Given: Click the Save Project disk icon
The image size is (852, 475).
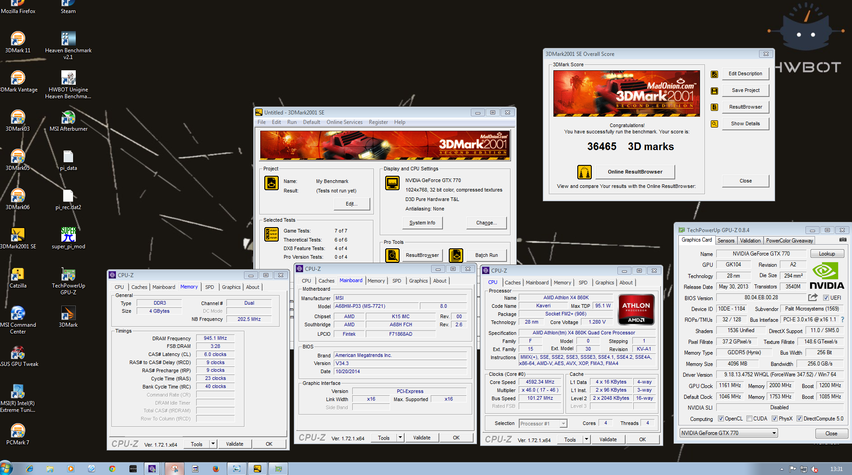Looking at the screenshot, I should pyautogui.click(x=714, y=91).
